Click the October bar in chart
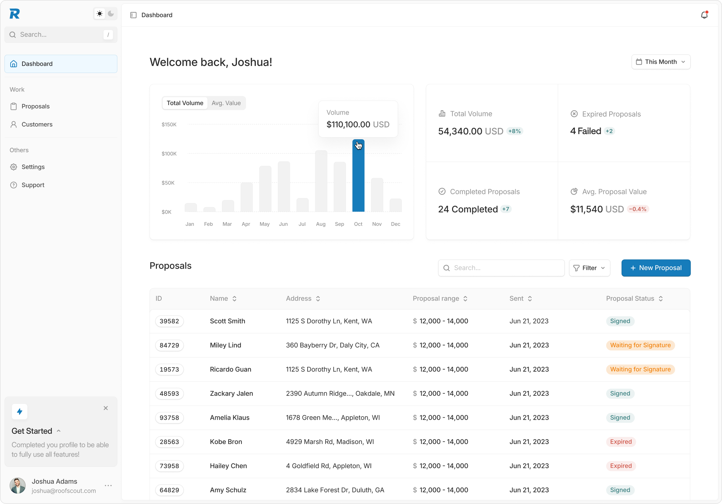 click(358, 176)
